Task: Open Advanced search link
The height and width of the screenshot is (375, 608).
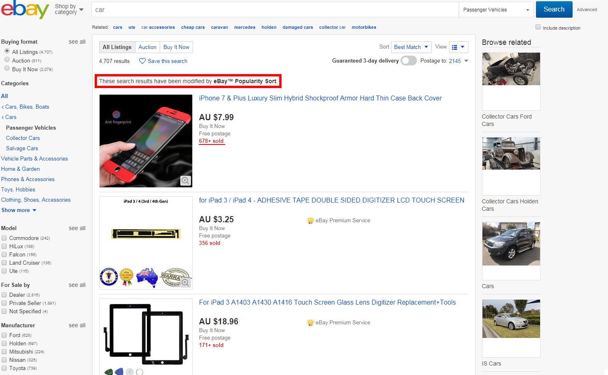Action: (587, 9)
